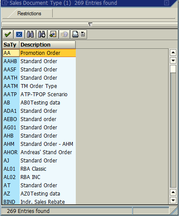Click the top scroll-up arrow
This screenshot has width=179, height=216.
173,52
